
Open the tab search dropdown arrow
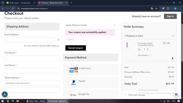(3, 3)
